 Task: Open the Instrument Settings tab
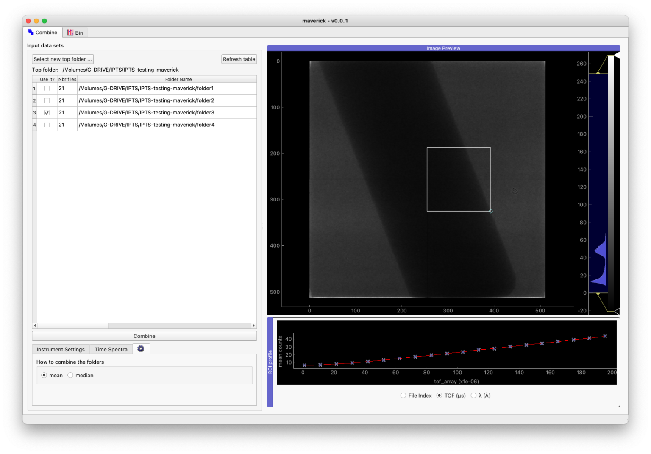(61, 349)
